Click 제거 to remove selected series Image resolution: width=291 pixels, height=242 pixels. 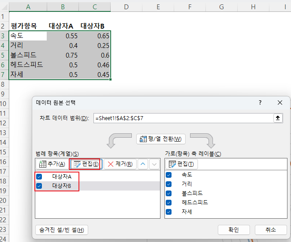120,164
